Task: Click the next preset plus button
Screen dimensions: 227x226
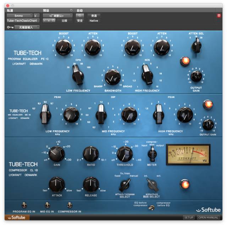Action: click(49, 21)
